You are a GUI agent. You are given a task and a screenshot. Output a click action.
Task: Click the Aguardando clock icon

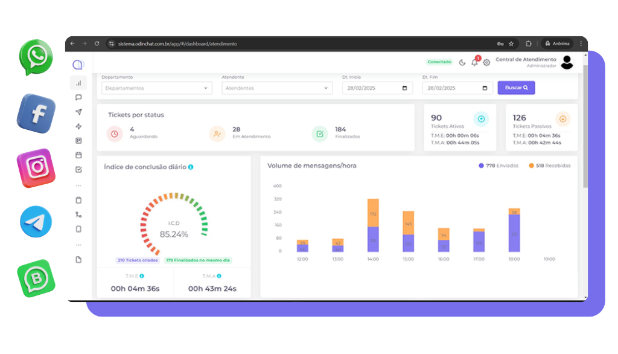(x=115, y=134)
